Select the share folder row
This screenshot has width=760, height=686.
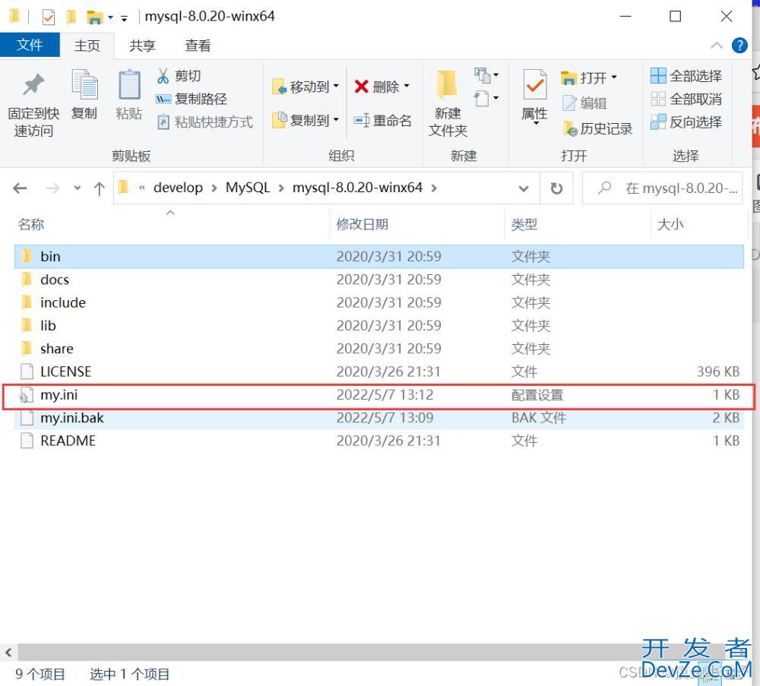379,349
